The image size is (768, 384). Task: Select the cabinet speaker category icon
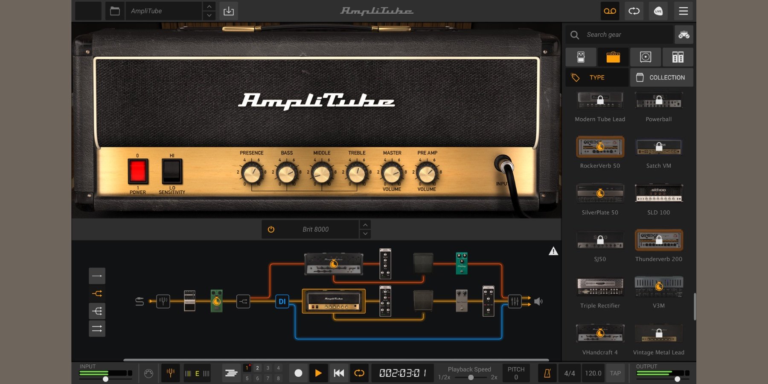[645, 57]
